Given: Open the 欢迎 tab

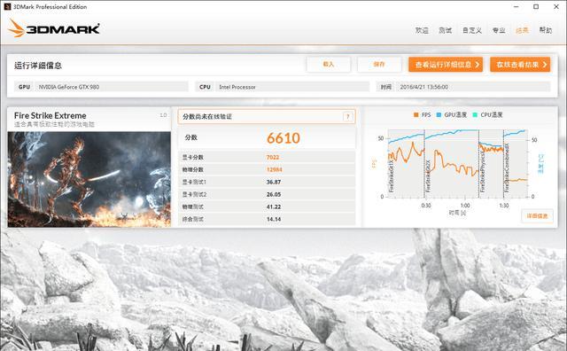Looking at the screenshot, I should tap(422, 30).
